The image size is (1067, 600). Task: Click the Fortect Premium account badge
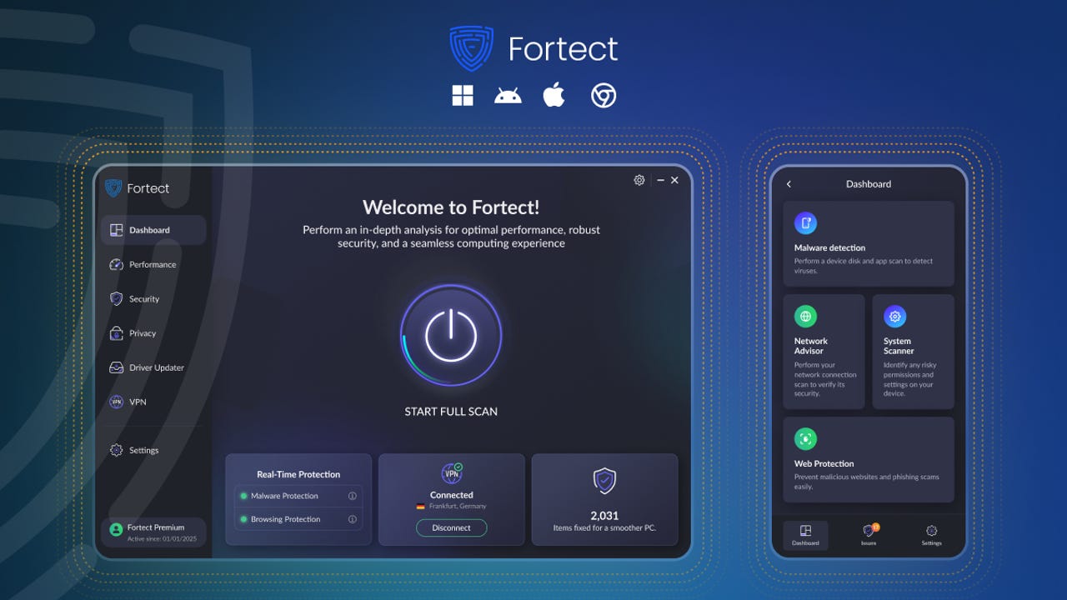coord(153,532)
